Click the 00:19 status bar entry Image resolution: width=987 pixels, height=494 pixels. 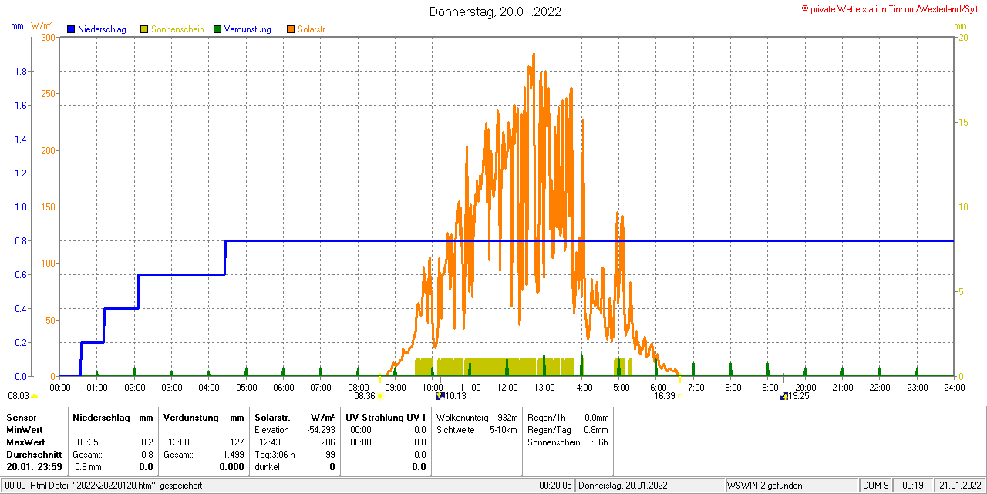tap(913, 486)
